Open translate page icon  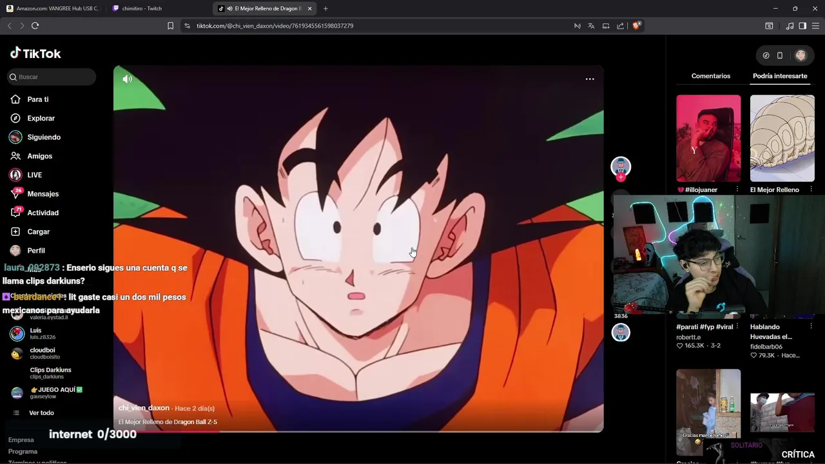[x=591, y=26]
